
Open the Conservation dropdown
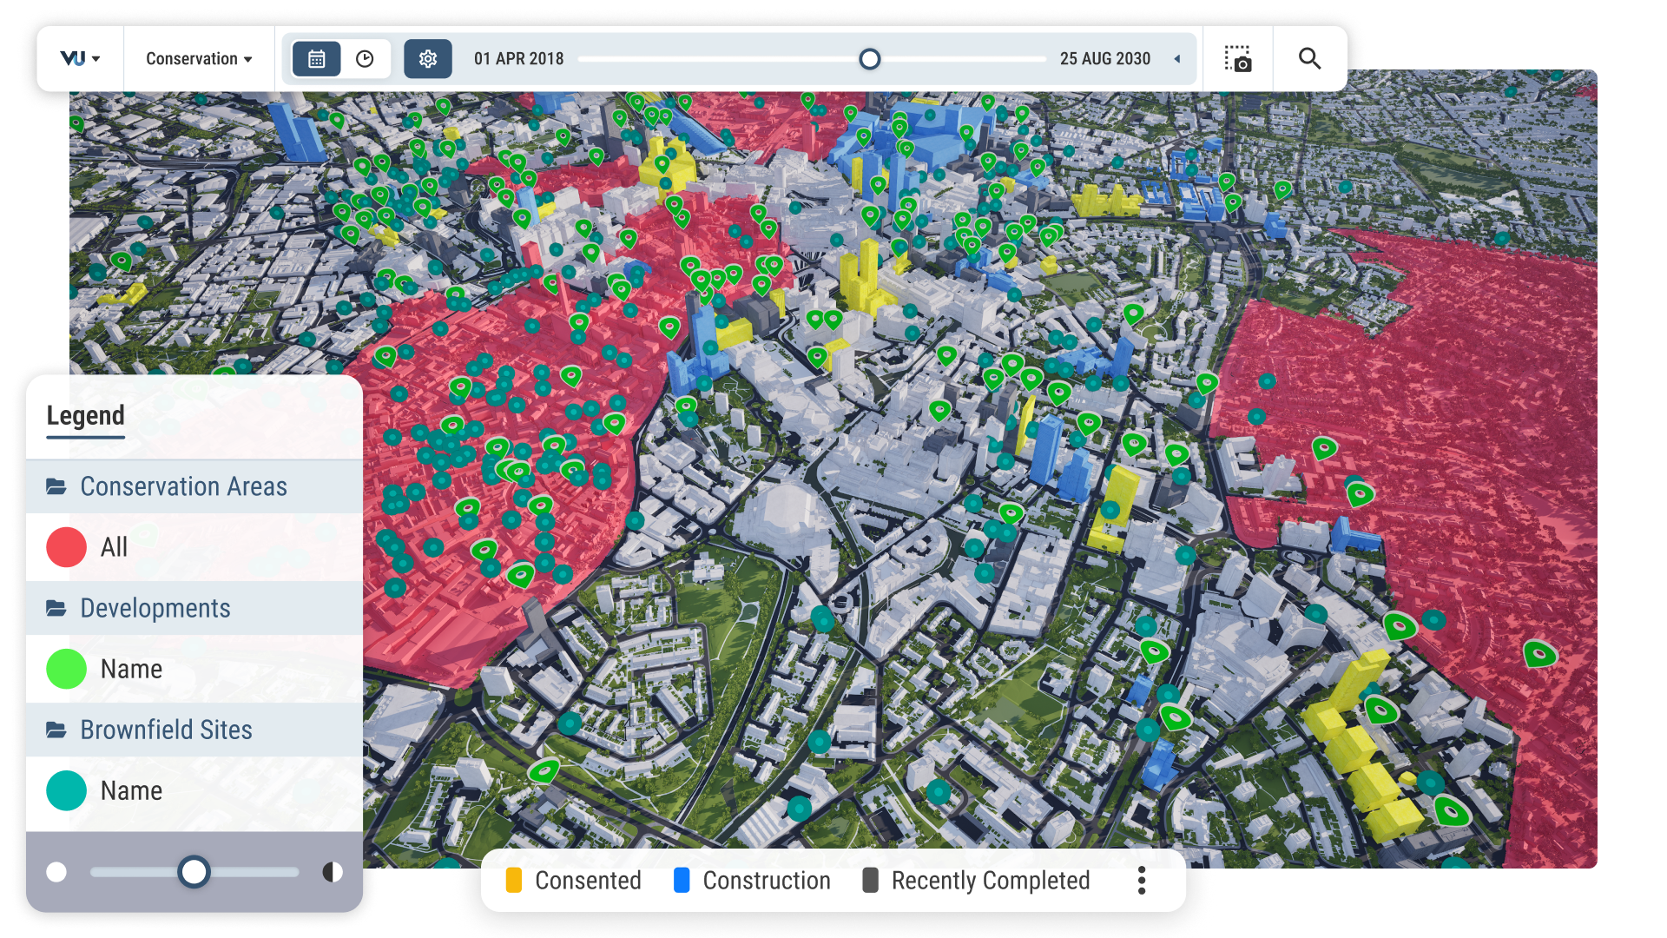(x=199, y=59)
